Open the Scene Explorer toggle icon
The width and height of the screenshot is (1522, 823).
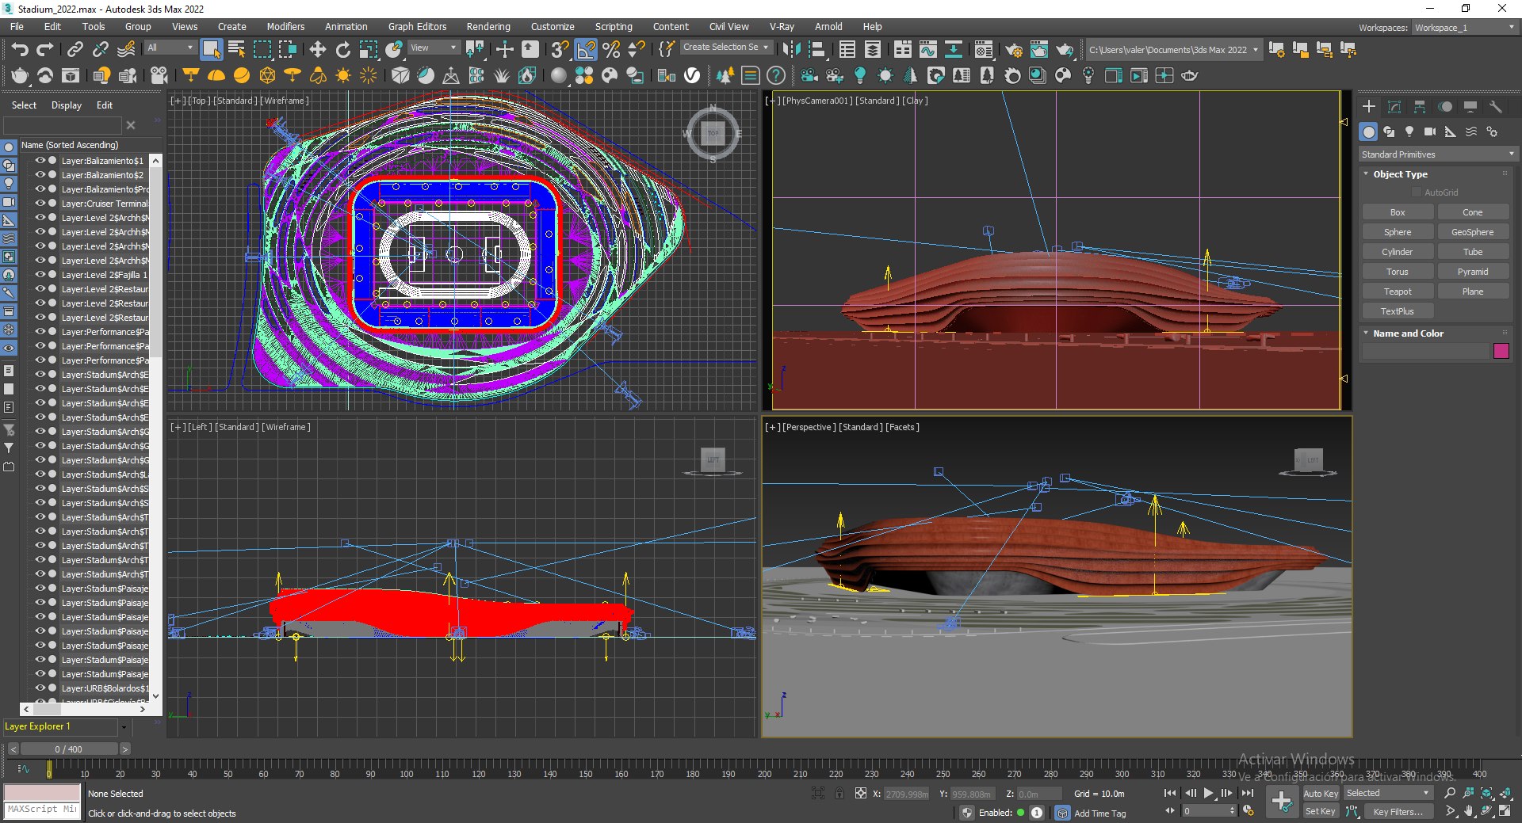(x=847, y=49)
